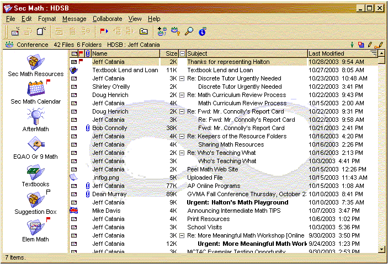Screen dimensions: 388x264
Task: Click the magnifying glass Find icon
Action: (189, 31)
